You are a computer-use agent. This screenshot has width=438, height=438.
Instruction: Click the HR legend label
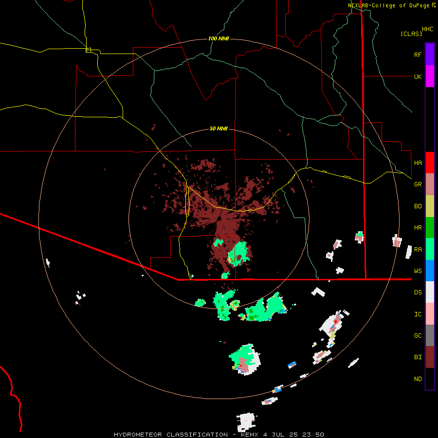pos(418,227)
